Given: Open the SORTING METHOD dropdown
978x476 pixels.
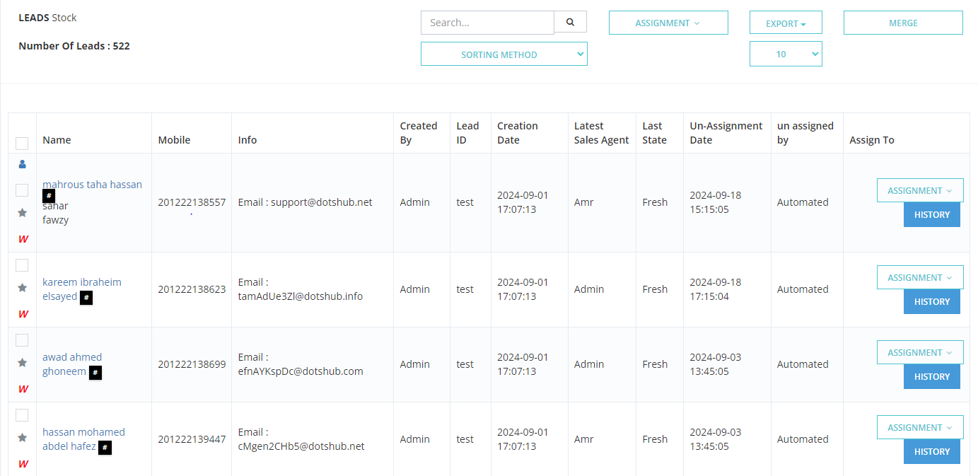Looking at the screenshot, I should tap(504, 54).
